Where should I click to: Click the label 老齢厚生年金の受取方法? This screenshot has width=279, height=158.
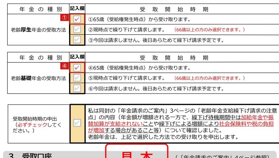[38, 30]
